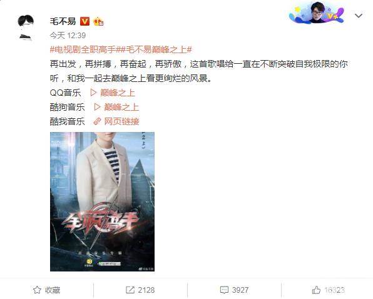Image resolution: width=373 pixels, height=299 pixels.
Task: Toggle the thumbs-up like button
Action: 328,290
